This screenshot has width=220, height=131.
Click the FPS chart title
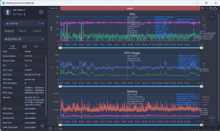(132, 14)
